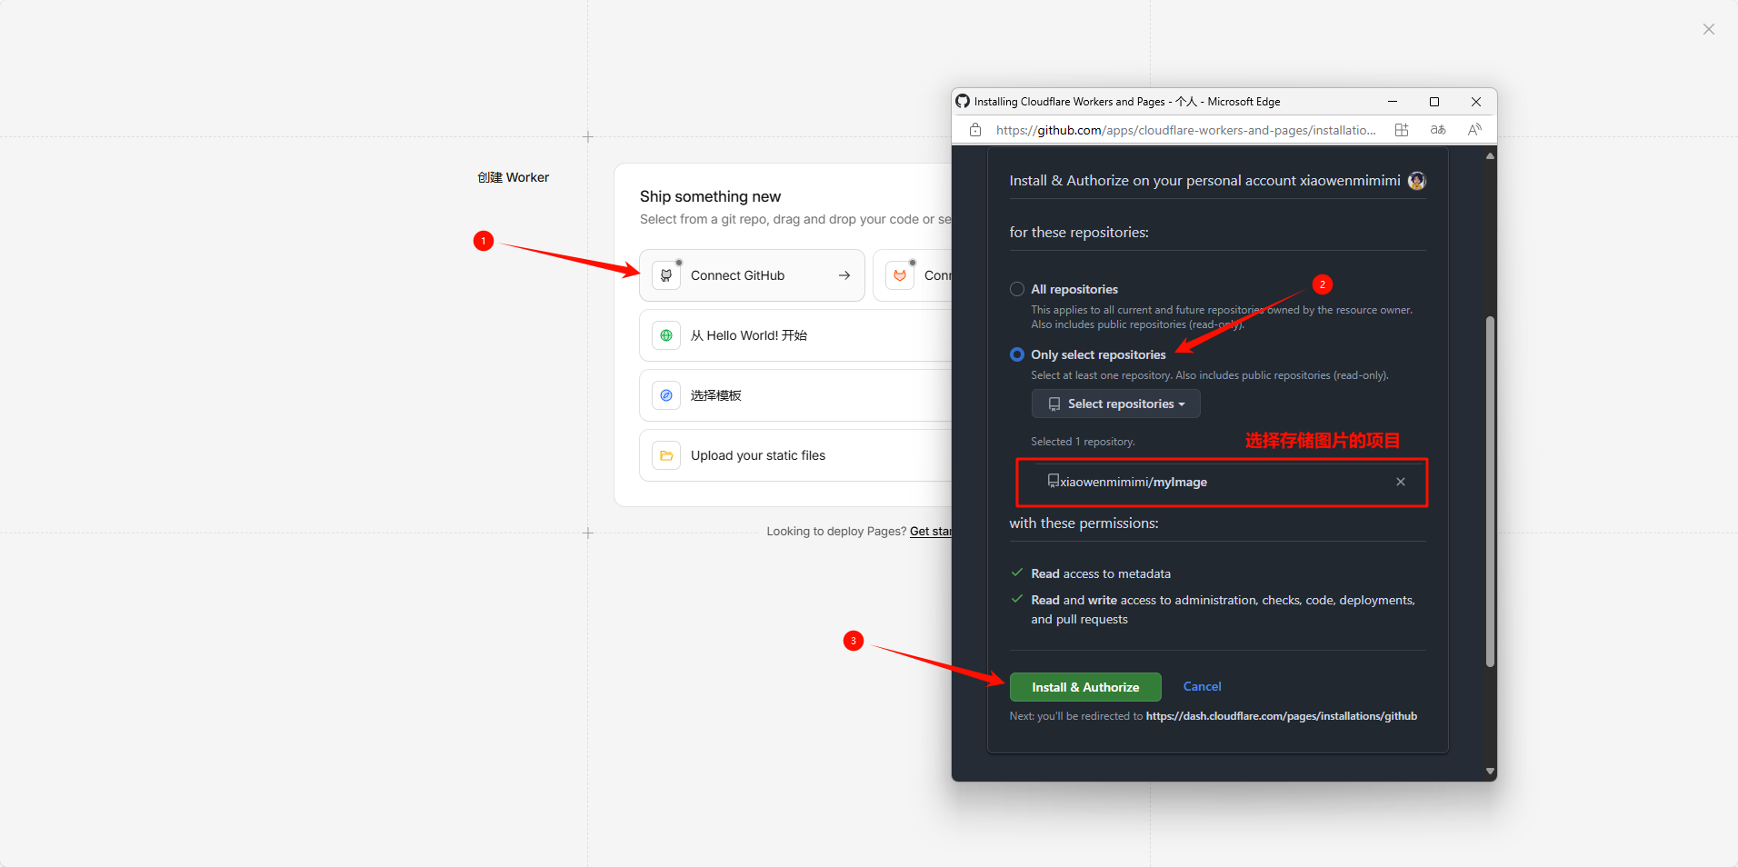This screenshot has height=867, width=1738.
Task: Open the apps grid icon in address bar
Action: 1402,130
